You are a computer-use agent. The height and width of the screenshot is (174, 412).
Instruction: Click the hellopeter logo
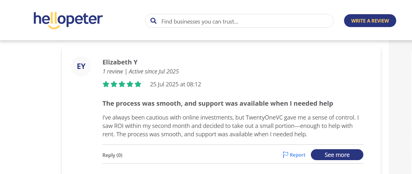[68, 20]
